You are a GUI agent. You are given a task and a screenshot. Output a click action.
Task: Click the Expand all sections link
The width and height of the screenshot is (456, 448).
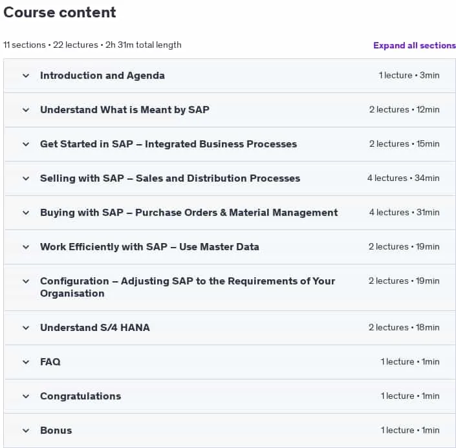point(415,45)
